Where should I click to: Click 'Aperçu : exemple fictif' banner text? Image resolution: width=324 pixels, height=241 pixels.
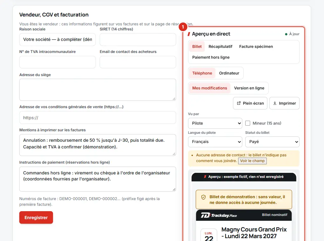point(246,177)
